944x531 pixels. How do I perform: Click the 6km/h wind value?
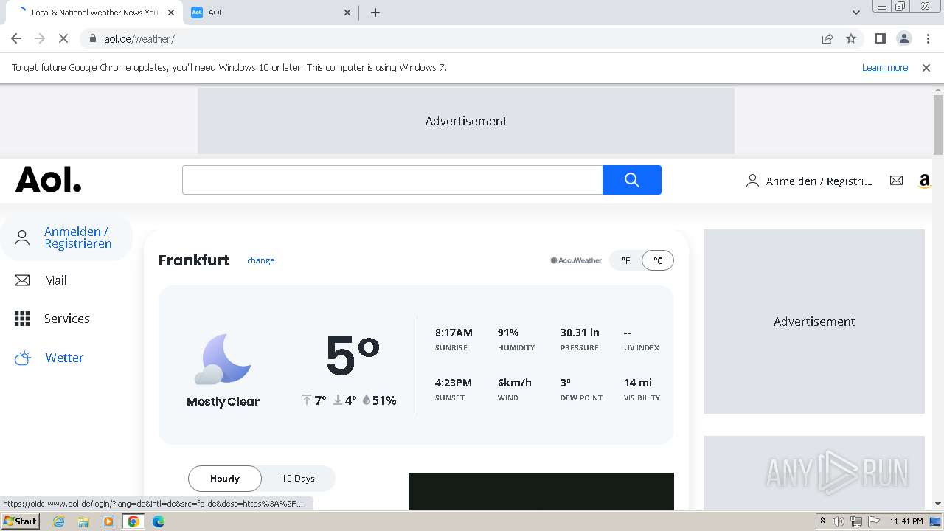pyautogui.click(x=515, y=383)
